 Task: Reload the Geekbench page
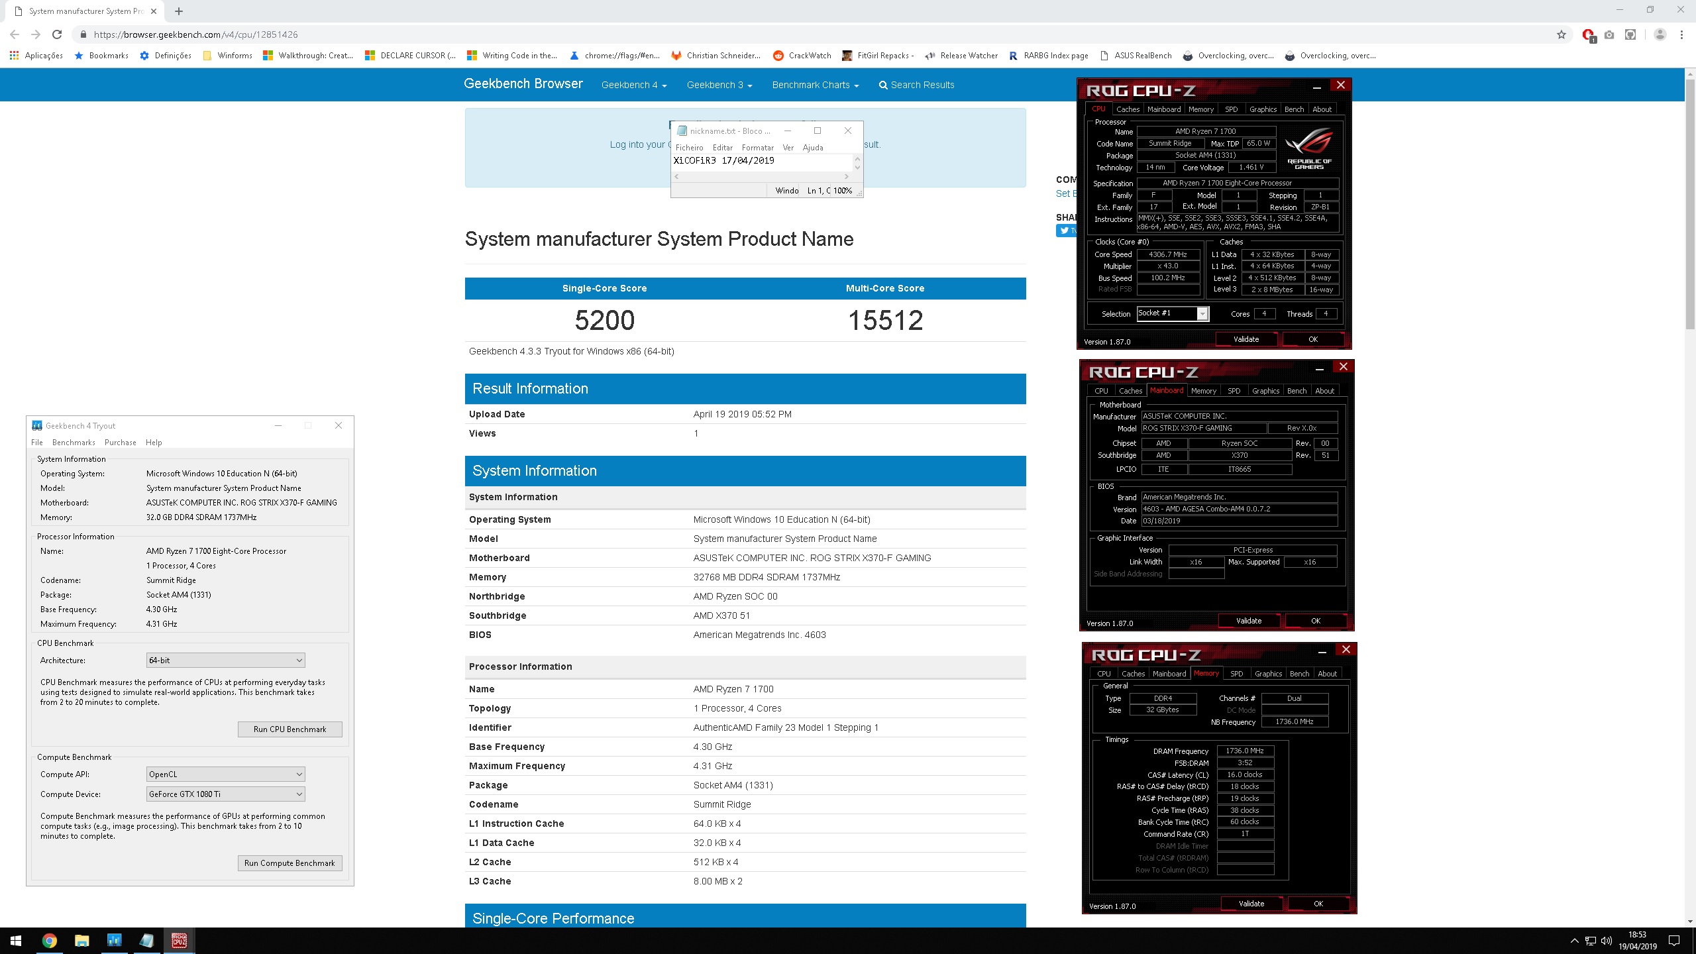pyautogui.click(x=57, y=34)
